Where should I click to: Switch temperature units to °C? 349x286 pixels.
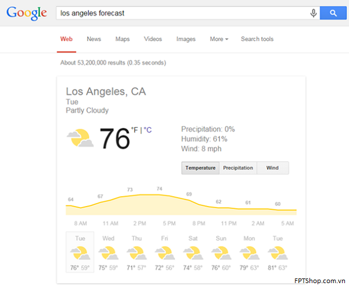pos(148,130)
